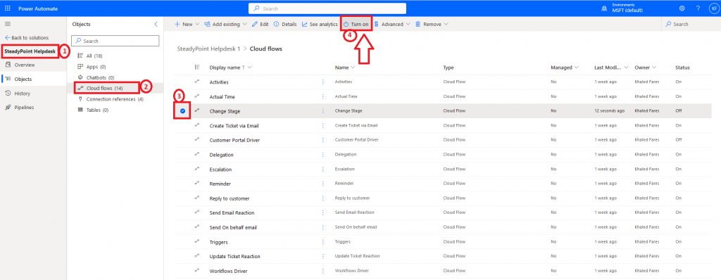Screen dimensions: 721x280
Task: Click the Objects panel search field
Action: click(115, 41)
